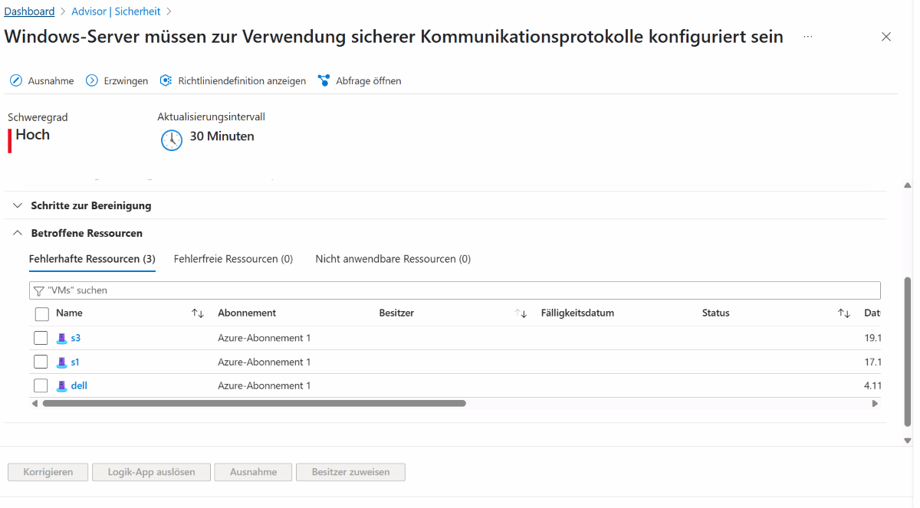This screenshot has width=920, height=508.
Task: Switch to the Fehlerfreie Ressourcen tab
Action: coord(233,258)
